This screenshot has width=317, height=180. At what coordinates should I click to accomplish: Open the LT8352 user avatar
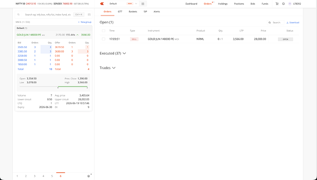290,4
